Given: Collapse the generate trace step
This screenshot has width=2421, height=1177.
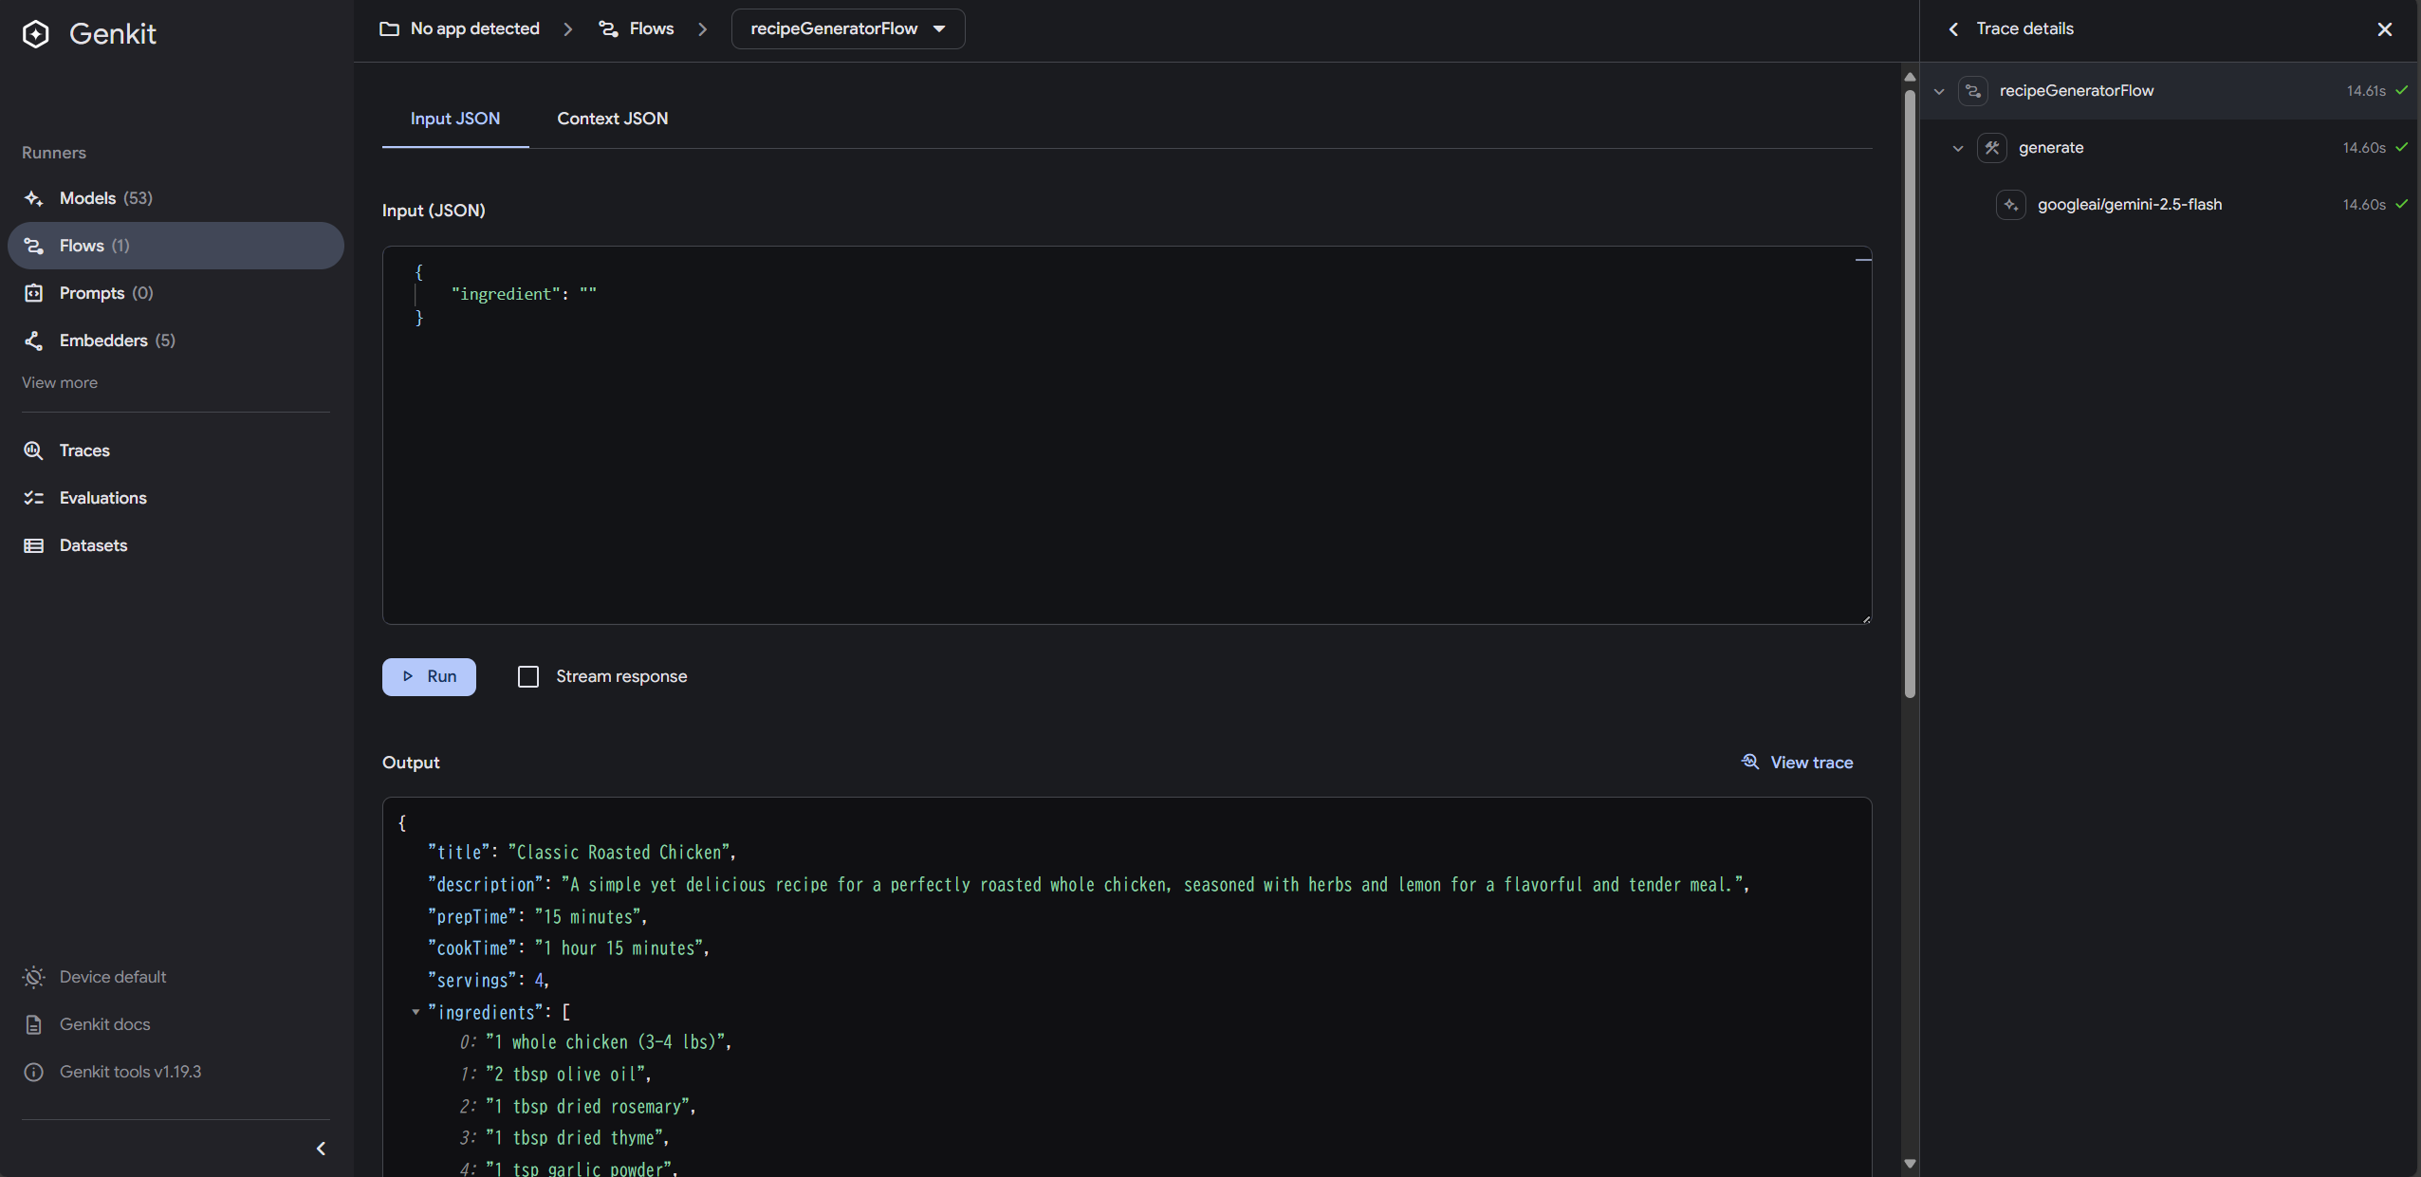Looking at the screenshot, I should (1958, 148).
